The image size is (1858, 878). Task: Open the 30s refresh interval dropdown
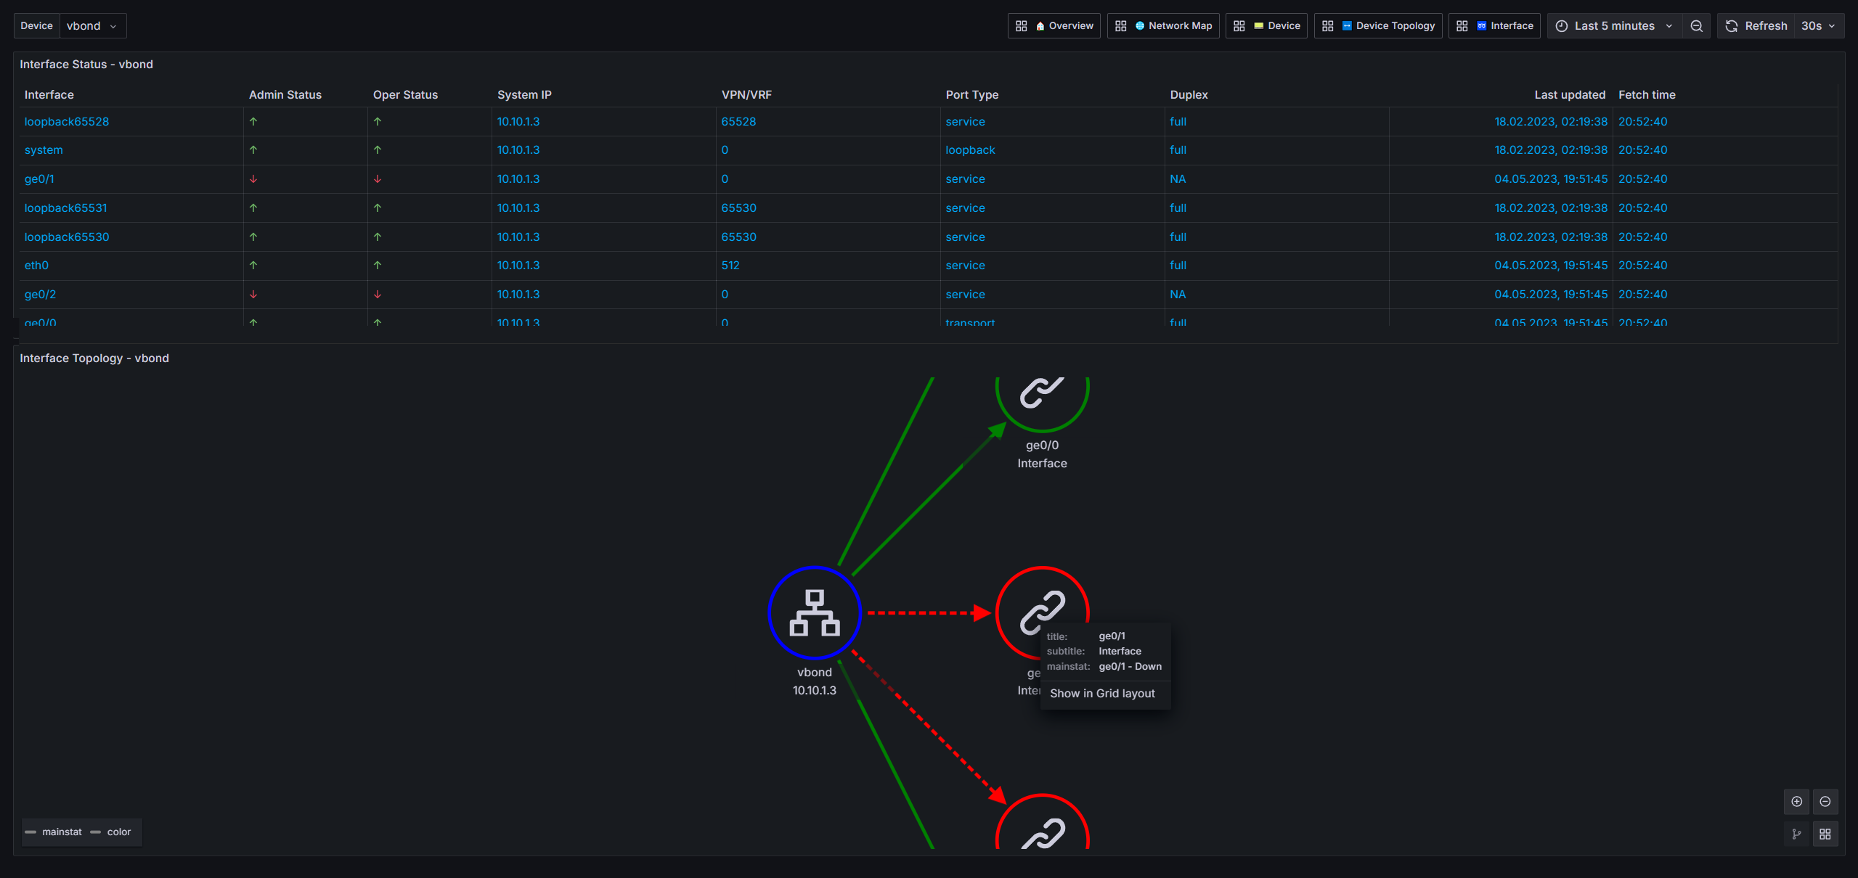(x=1819, y=26)
